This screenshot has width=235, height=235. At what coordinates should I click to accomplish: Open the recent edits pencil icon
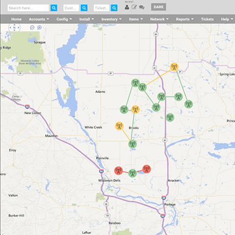point(134,7)
